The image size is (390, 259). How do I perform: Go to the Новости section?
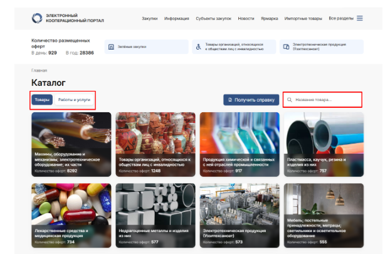(x=246, y=18)
